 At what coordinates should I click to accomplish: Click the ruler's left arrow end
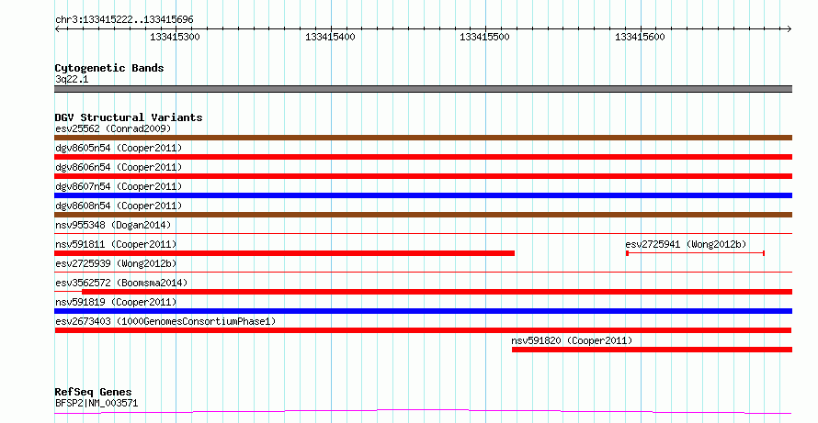57,29
